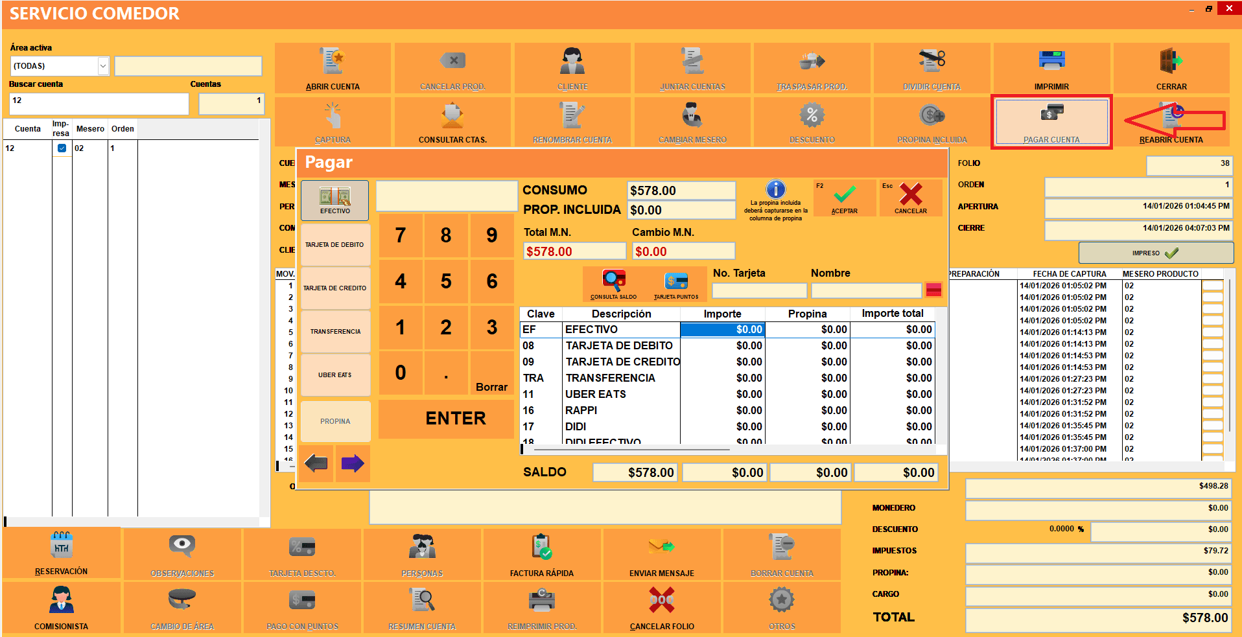
Task: Open the Imprimir printer icon
Action: [1051, 61]
